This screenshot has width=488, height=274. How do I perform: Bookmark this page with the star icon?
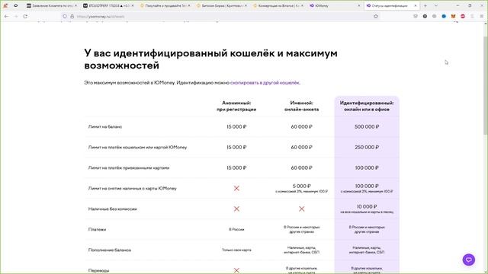click(376, 16)
